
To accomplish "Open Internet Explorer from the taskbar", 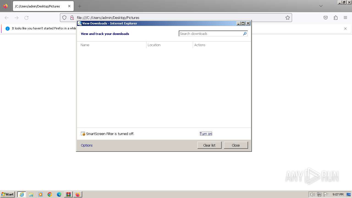I will pos(22,194).
